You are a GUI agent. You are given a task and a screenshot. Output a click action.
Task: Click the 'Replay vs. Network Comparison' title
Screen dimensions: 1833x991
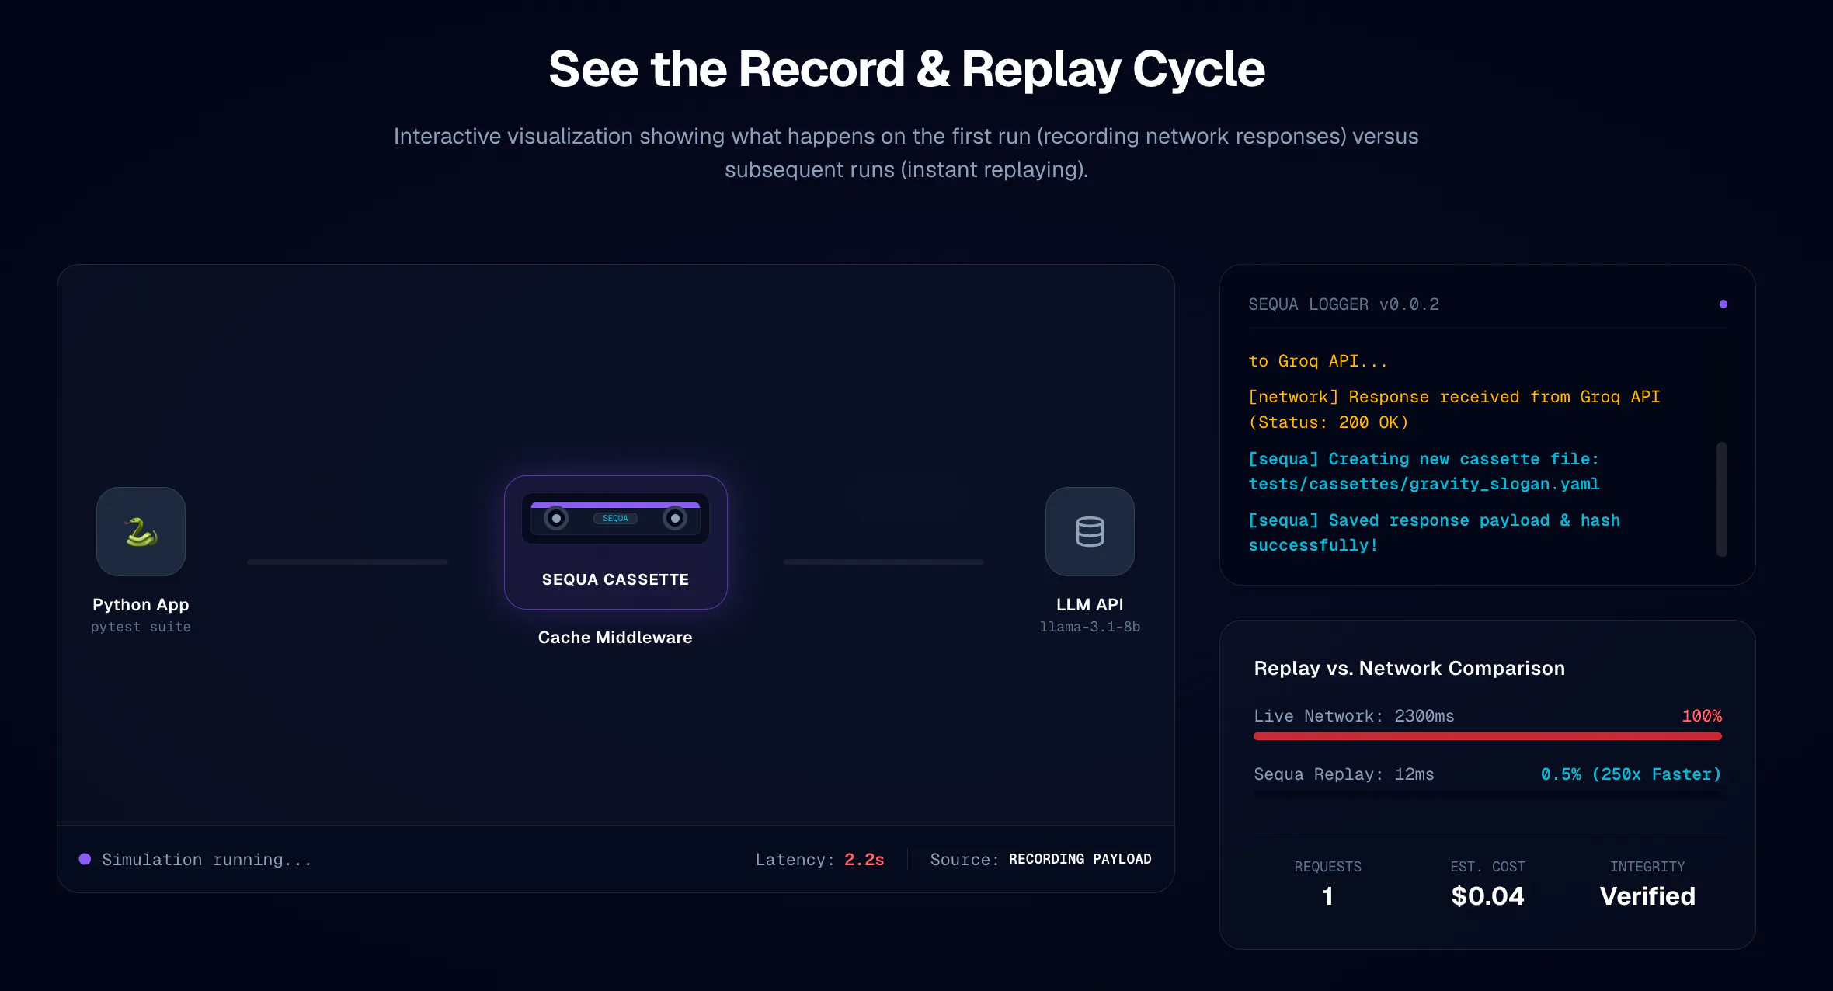click(1410, 668)
